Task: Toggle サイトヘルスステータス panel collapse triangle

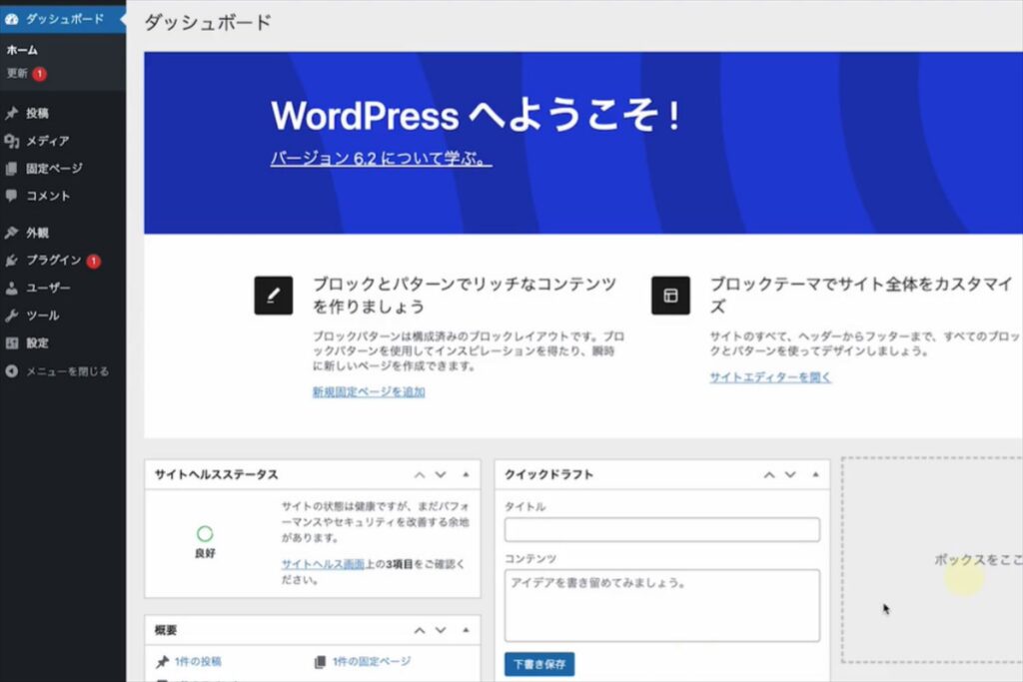Action: [466, 474]
